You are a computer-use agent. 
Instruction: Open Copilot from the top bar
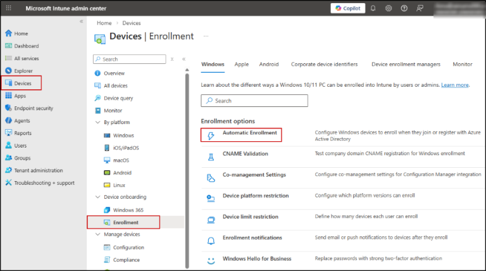pyautogui.click(x=348, y=8)
